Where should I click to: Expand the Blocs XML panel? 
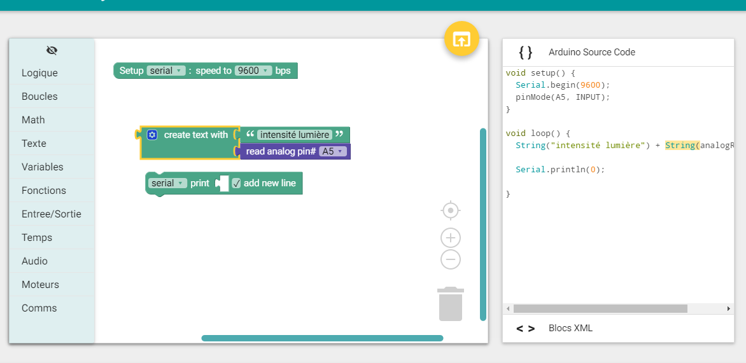coord(570,328)
